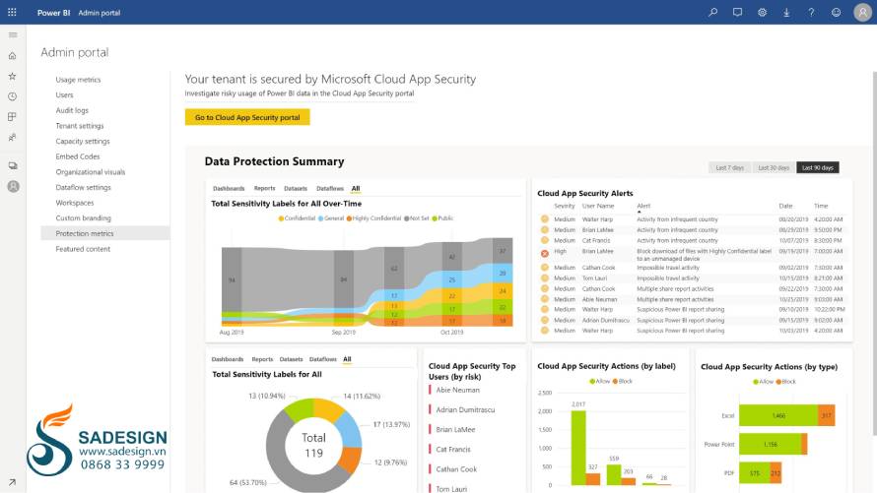Click alert row for Tom Lauri

click(693, 278)
